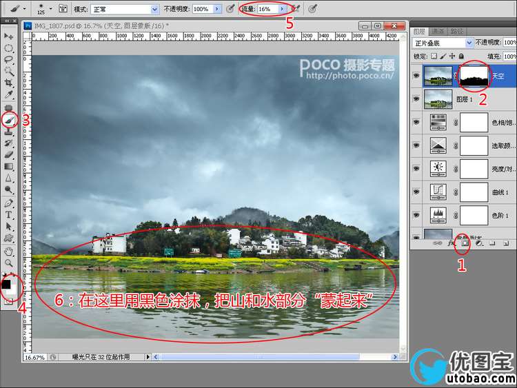Image resolution: width=517 pixels, height=388 pixels.
Task: Select the Sharpen/Blur triangle tool
Action: (x=8, y=178)
